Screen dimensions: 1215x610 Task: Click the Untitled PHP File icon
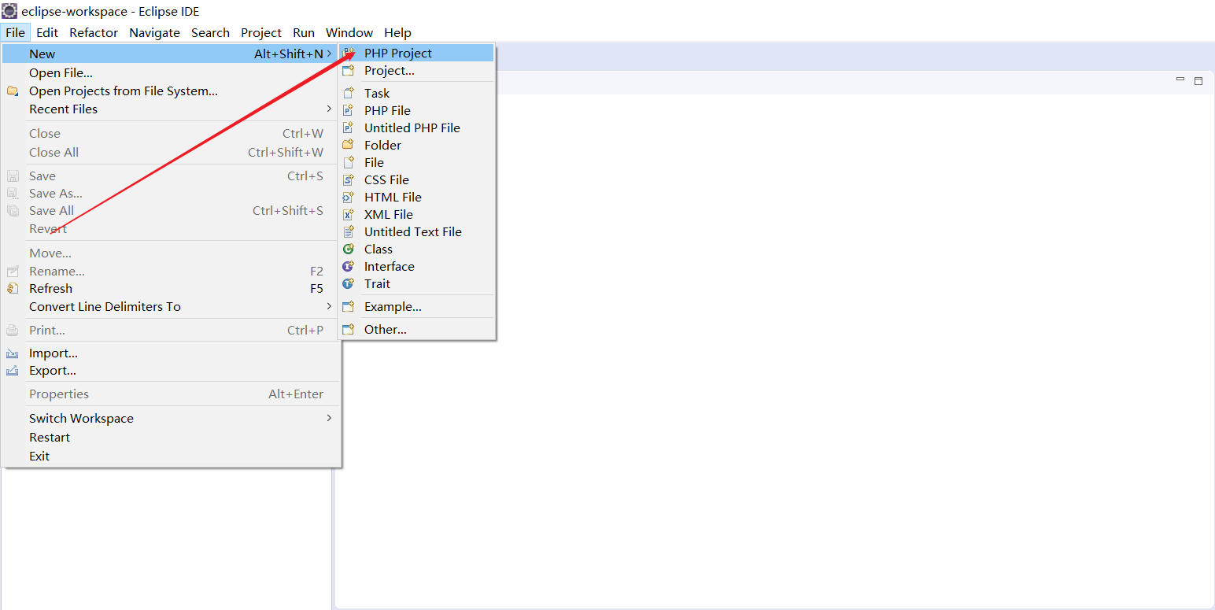pyautogui.click(x=349, y=128)
